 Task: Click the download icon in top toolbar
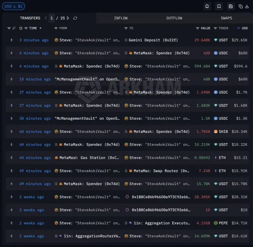247,6
